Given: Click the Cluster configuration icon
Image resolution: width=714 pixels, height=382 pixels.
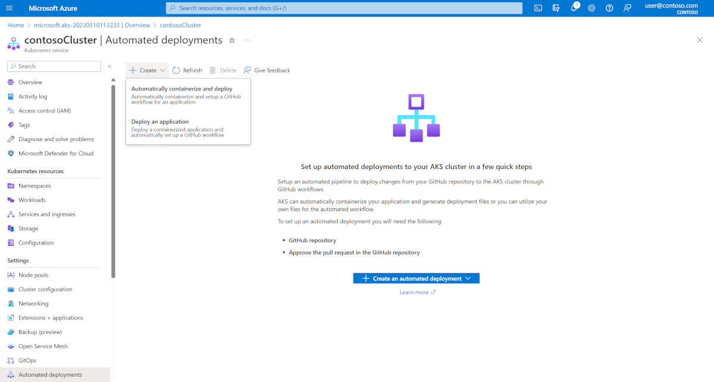Looking at the screenshot, I should pos(11,289).
